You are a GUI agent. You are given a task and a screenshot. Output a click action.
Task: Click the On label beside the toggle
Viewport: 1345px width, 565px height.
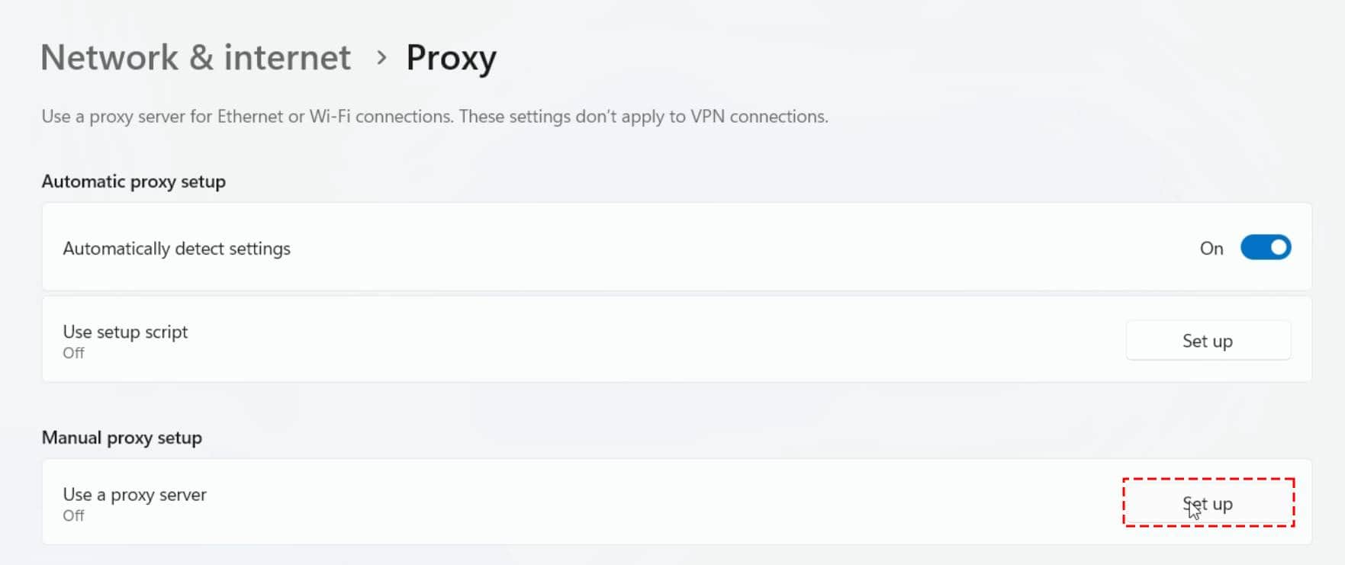tap(1211, 249)
